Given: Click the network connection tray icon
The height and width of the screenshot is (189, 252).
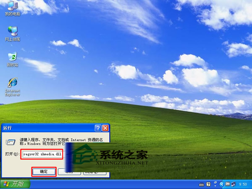Looking at the screenshot, I should [x=234, y=184].
